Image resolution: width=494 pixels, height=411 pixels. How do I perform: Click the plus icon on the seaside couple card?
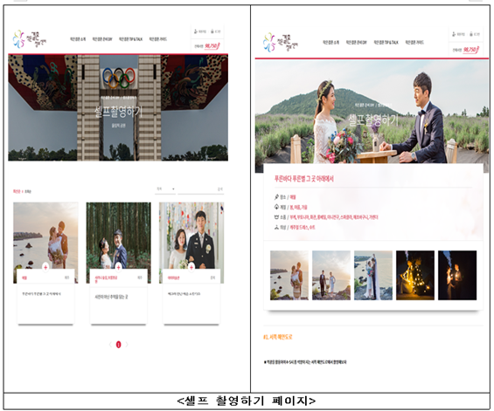(45, 267)
